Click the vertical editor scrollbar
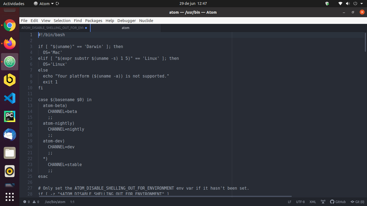This screenshot has height=206, width=367. (365, 42)
